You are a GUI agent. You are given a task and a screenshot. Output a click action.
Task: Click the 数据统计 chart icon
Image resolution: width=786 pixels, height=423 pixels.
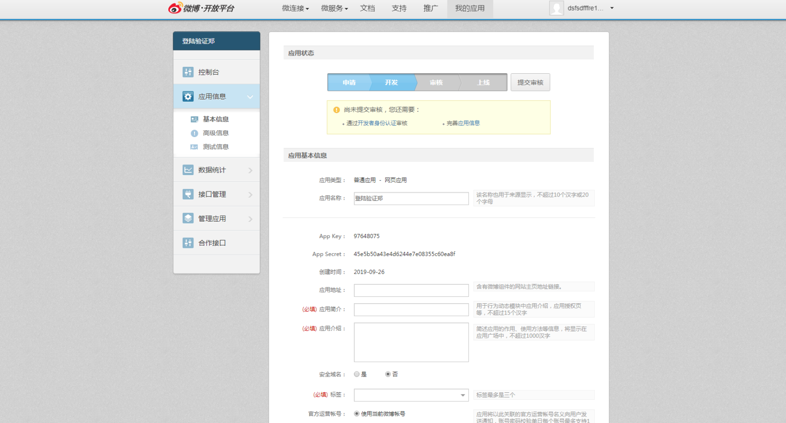point(188,170)
